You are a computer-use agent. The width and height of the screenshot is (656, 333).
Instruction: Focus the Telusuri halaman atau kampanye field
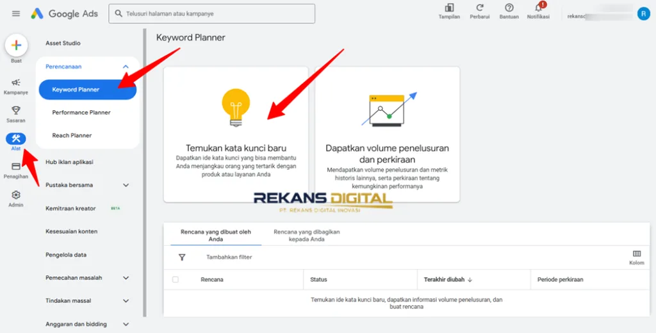211,14
